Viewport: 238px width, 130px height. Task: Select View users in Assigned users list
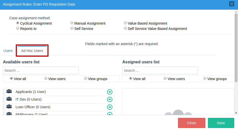point(165,79)
